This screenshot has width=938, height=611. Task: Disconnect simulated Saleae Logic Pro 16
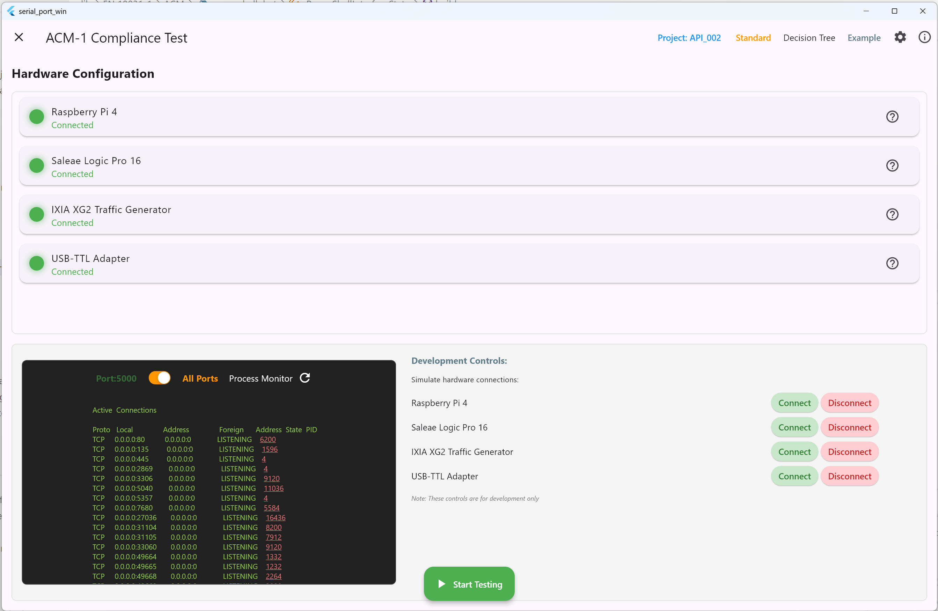click(849, 427)
